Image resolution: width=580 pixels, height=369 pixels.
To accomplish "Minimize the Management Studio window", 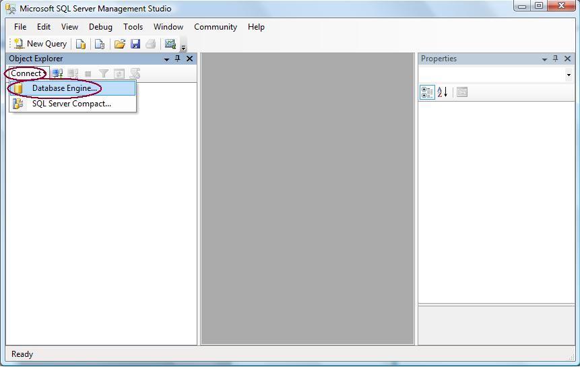I will pos(522,6).
